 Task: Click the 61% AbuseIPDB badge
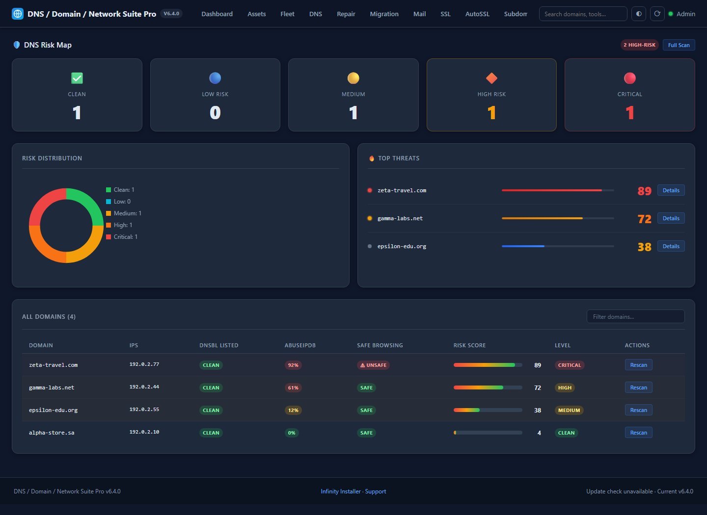(x=293, y=387)
